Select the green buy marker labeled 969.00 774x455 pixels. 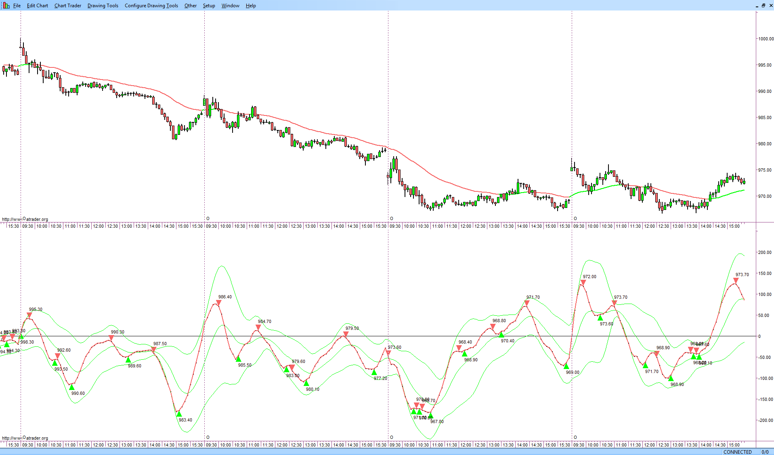point(566,367)
